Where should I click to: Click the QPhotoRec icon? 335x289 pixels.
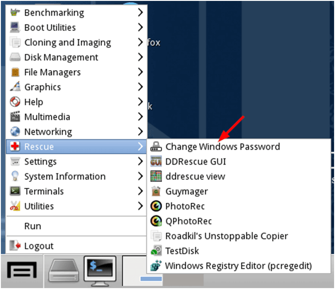[x=156, y=221]
